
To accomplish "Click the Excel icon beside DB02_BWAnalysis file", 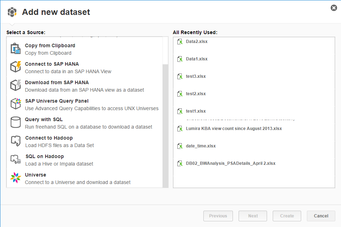I will [x=180, y=163].
